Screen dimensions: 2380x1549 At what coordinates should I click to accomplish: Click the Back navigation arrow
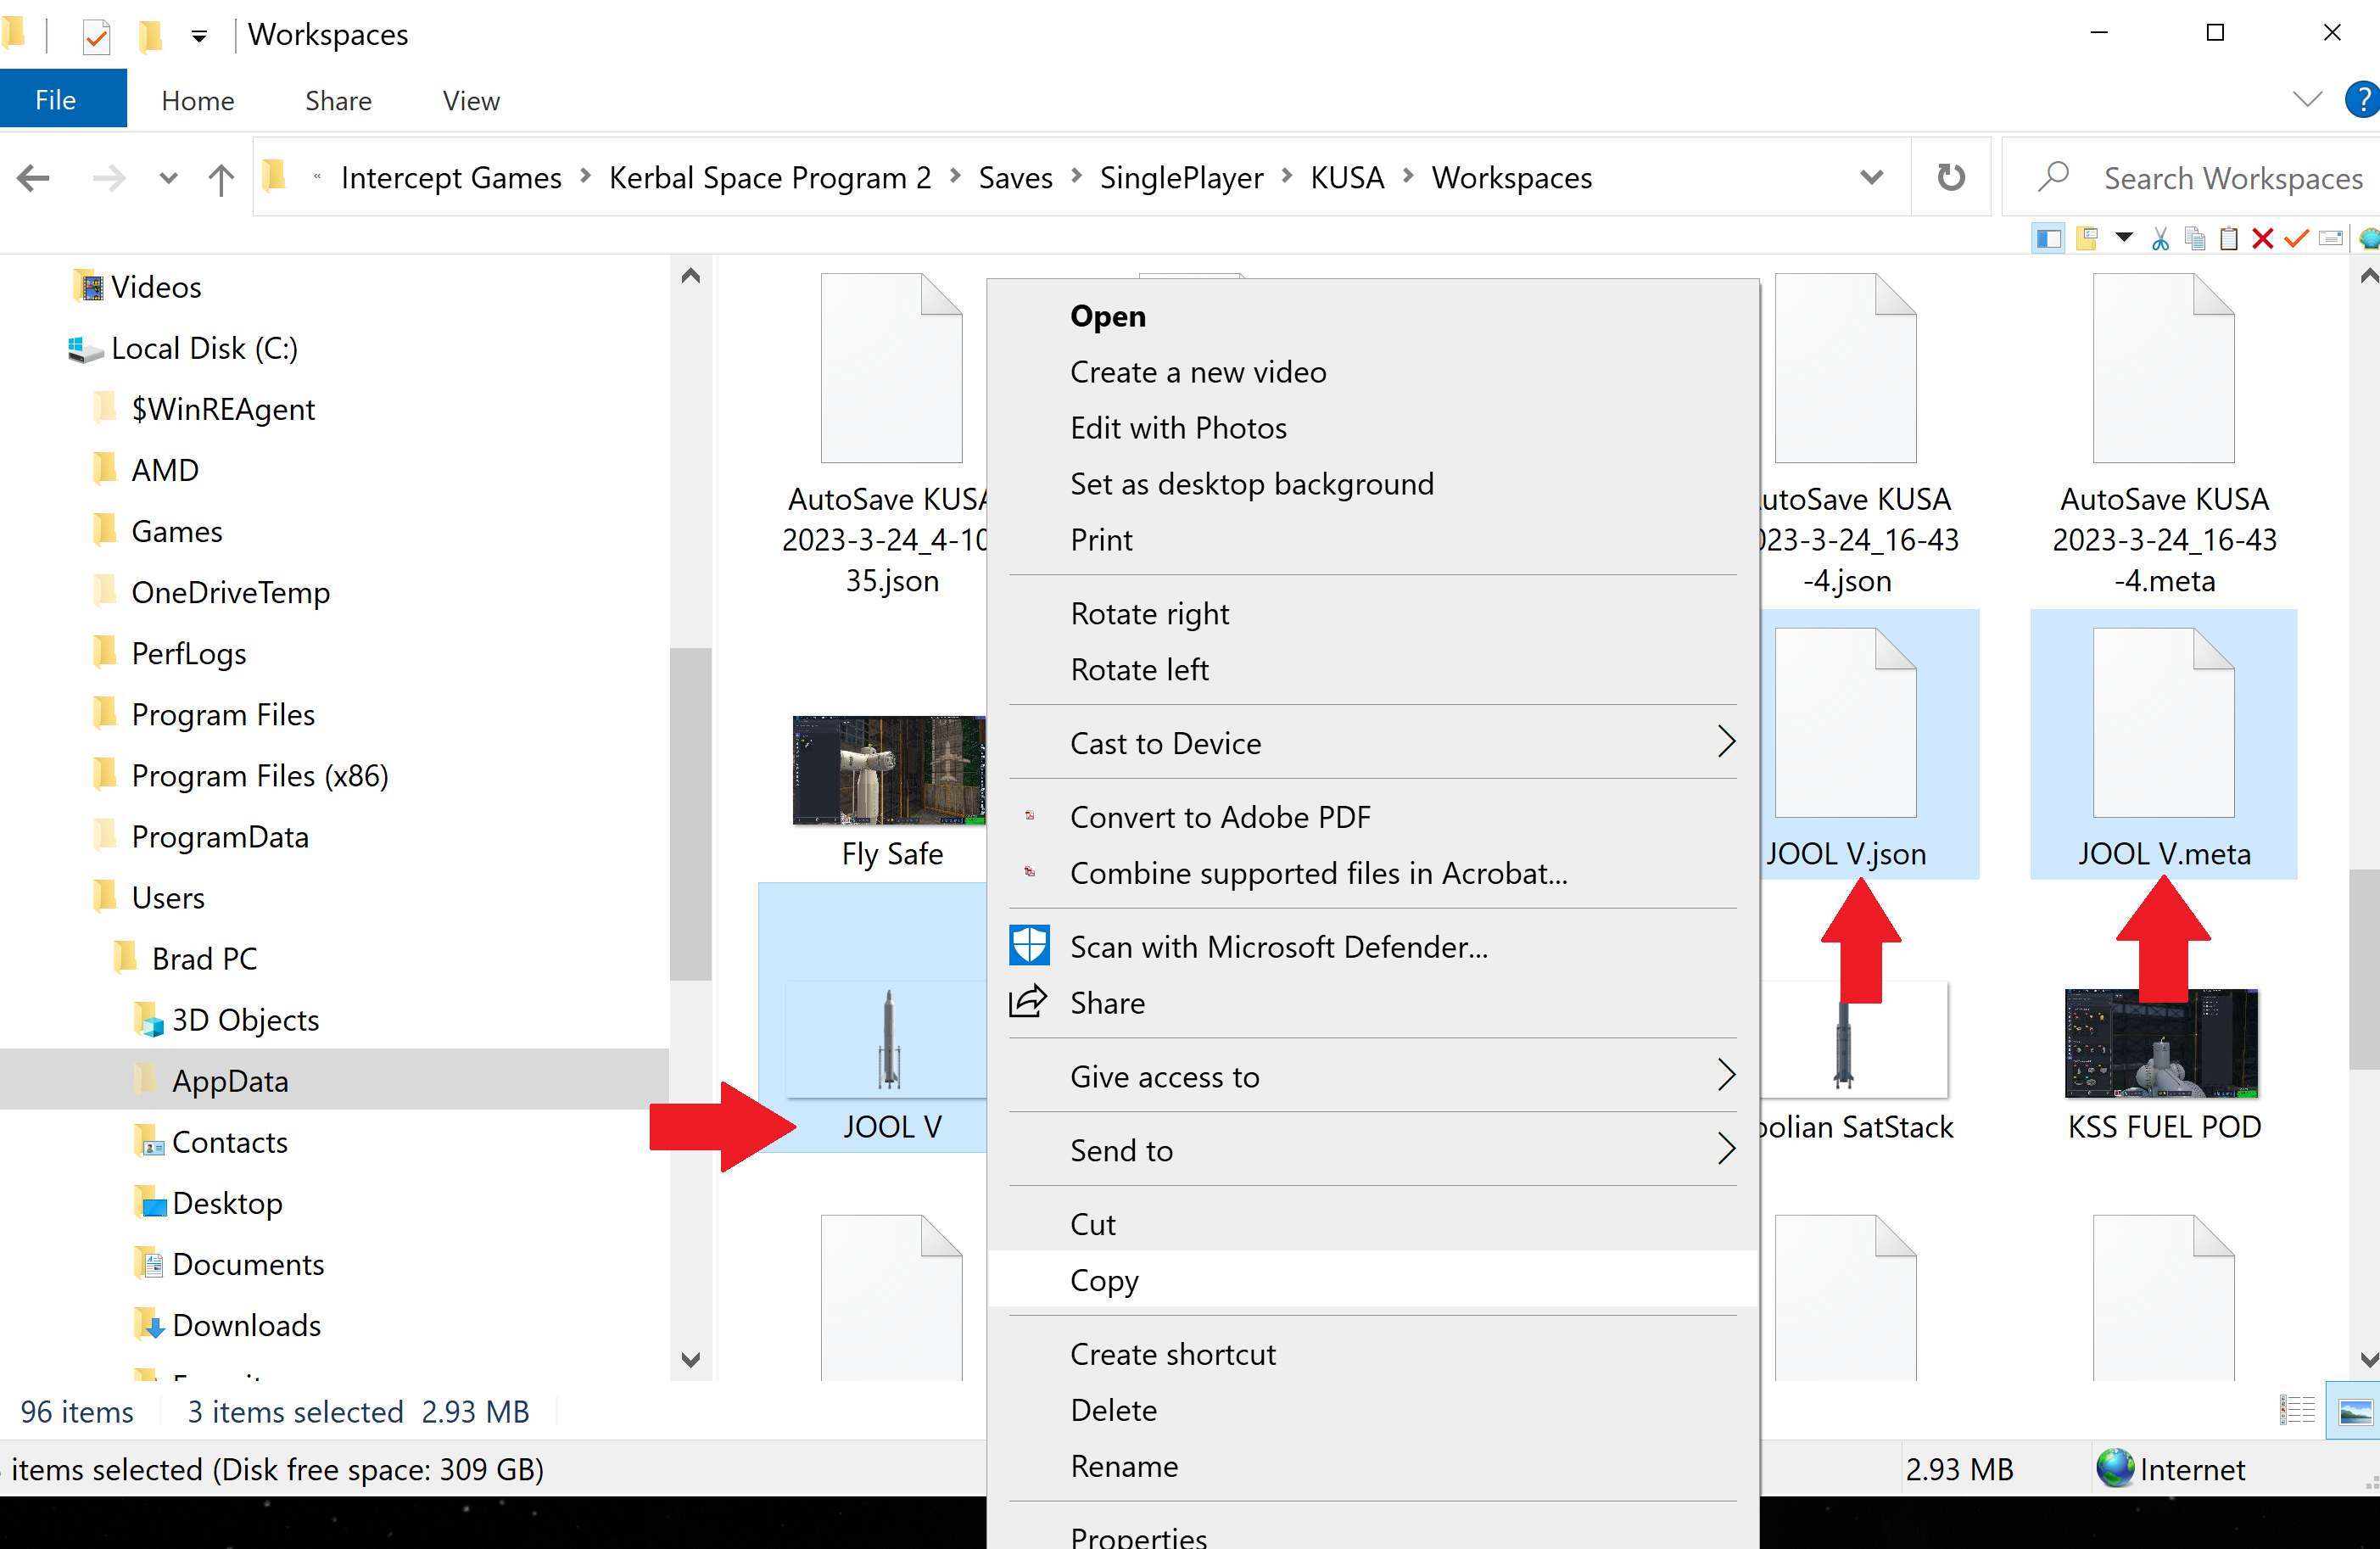[33, 178]
